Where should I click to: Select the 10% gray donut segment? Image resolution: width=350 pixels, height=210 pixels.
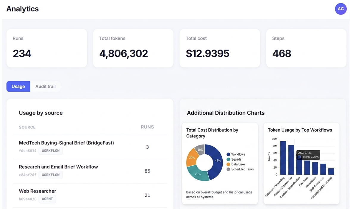tap(200, 150)
